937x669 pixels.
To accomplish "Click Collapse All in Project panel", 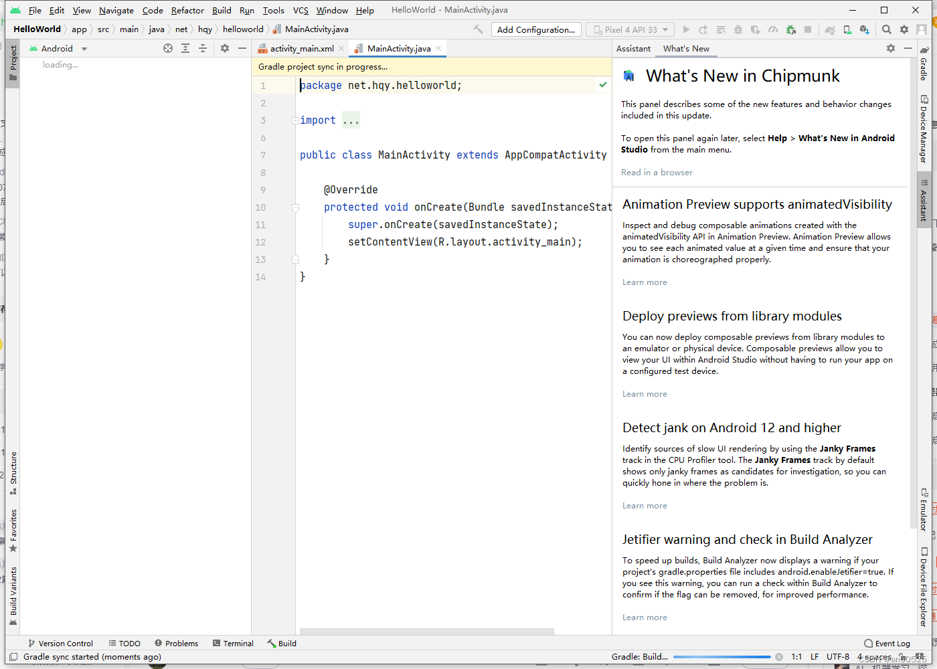I will pos(203,48).
